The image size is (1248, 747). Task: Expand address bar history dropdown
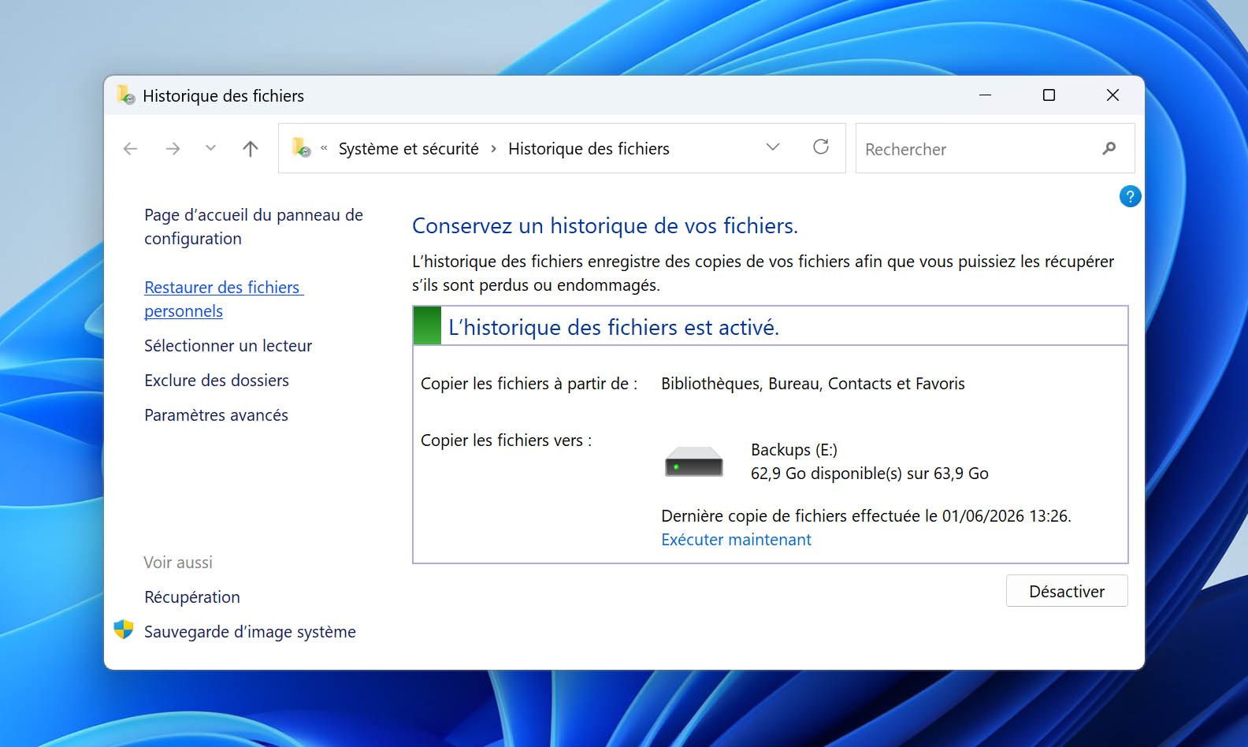pos(773,147)
